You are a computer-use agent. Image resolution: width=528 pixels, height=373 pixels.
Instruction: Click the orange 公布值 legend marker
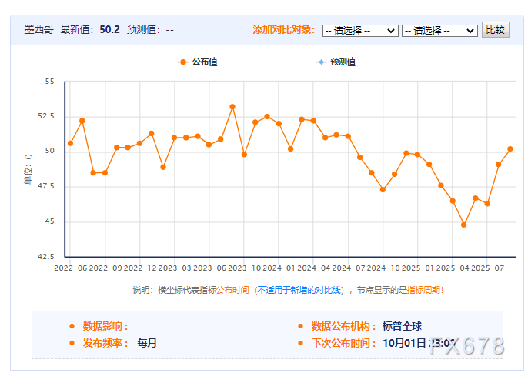coord(182,62)
